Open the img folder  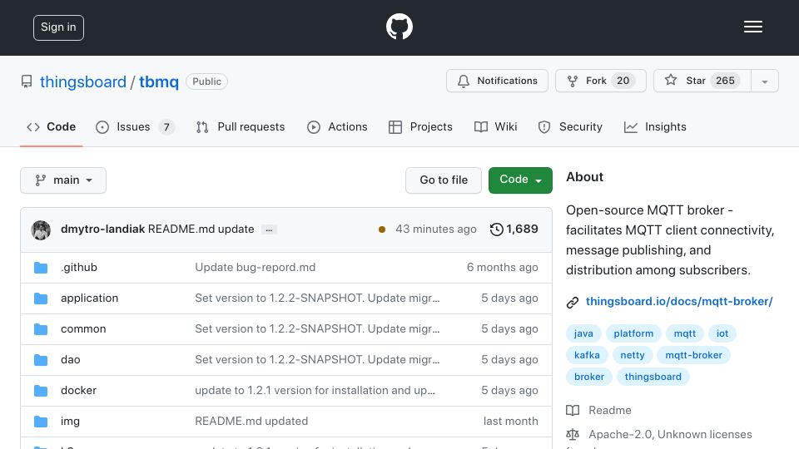tap(70, 421)
